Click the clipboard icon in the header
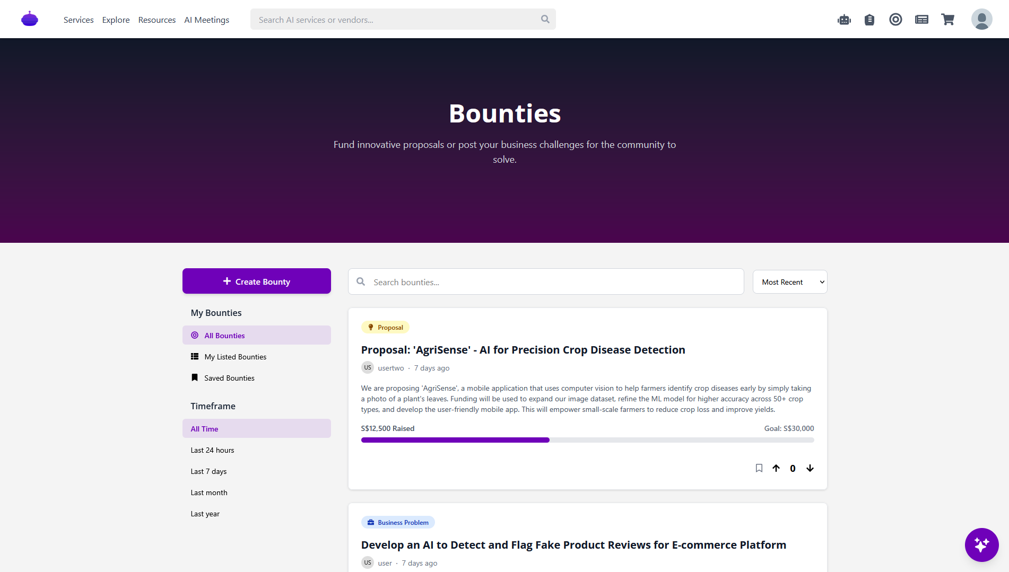Image resolution: width=1009 pixels, height=572 pixels. pyautogui.click(x=869, y=19)
